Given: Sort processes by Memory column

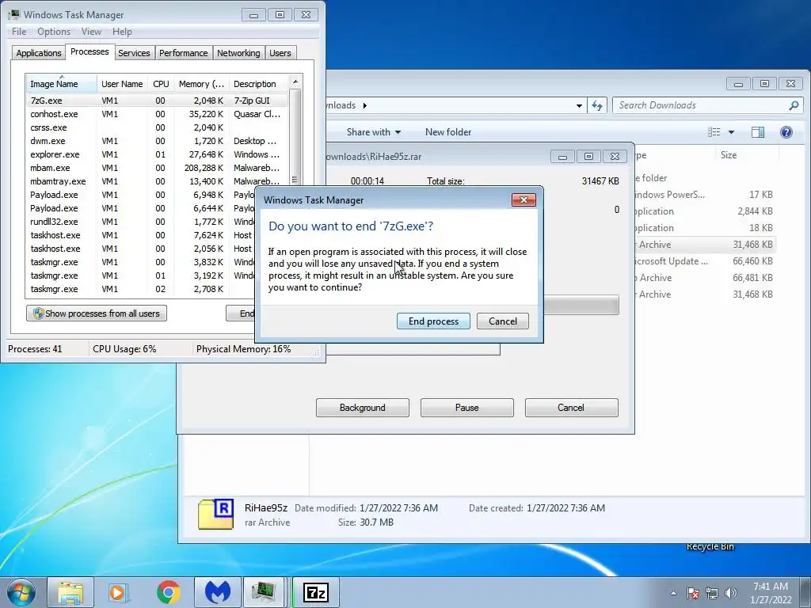Looking at the screenshot, I should 201,84.
